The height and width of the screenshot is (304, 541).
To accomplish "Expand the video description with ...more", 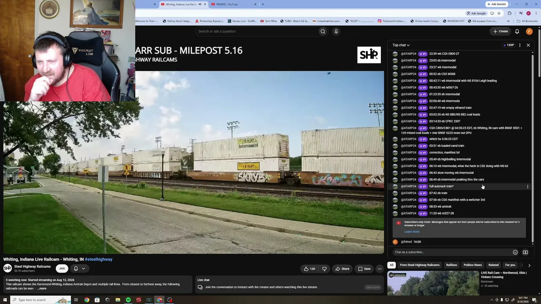I will pos(42,288).
